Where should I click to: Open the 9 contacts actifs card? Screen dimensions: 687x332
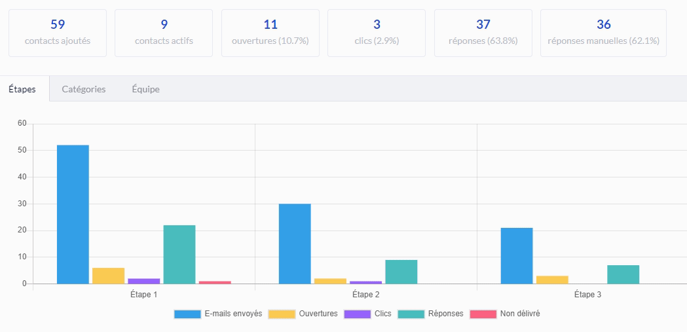point(164,33)
